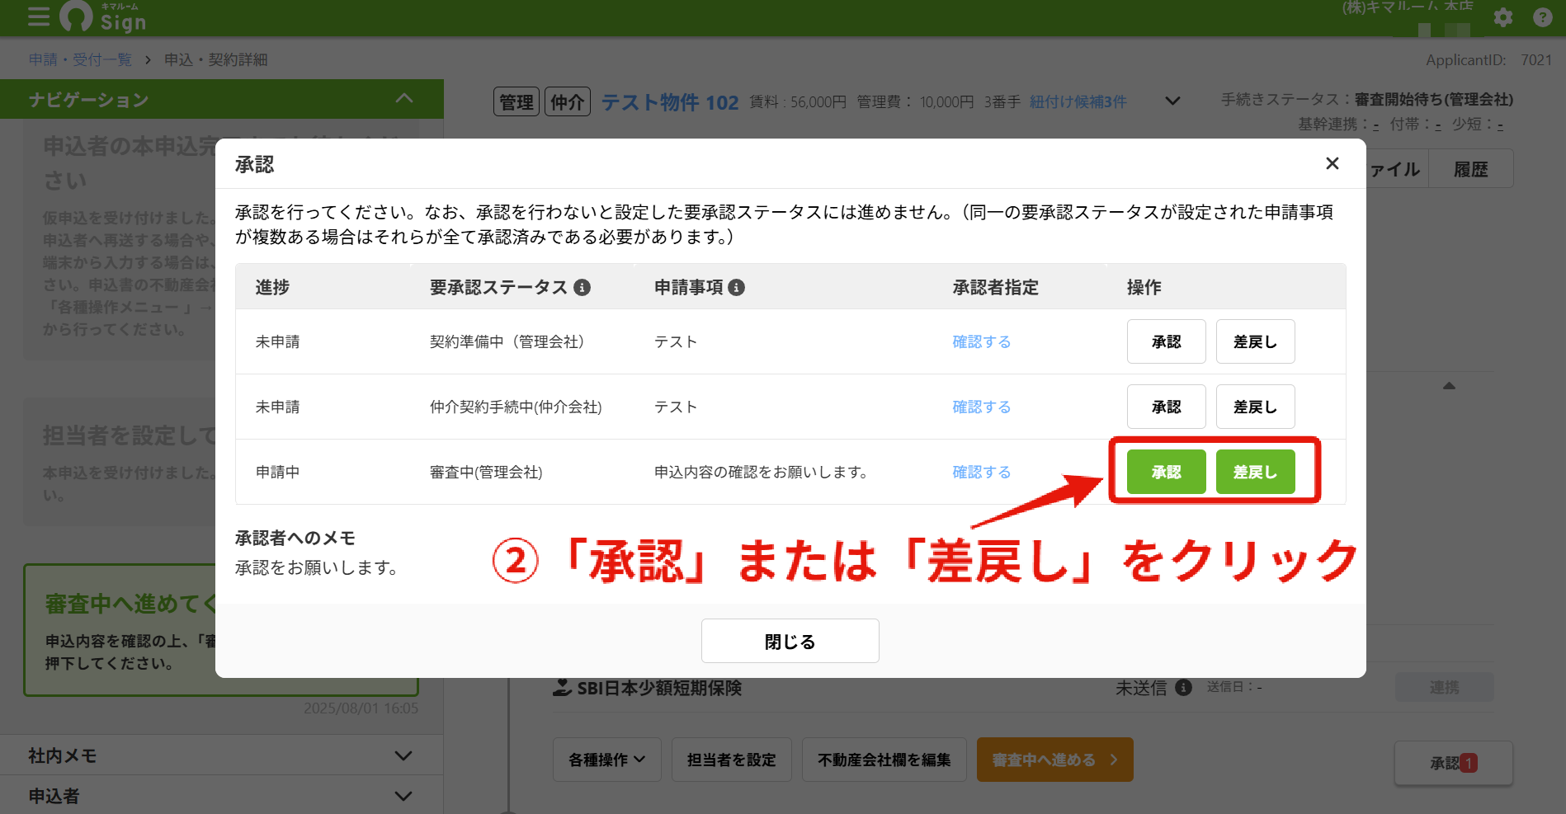Click info icon next to 未送信
The image size is (1566, 814).
pyautogui.click(x=1183, y=687)
